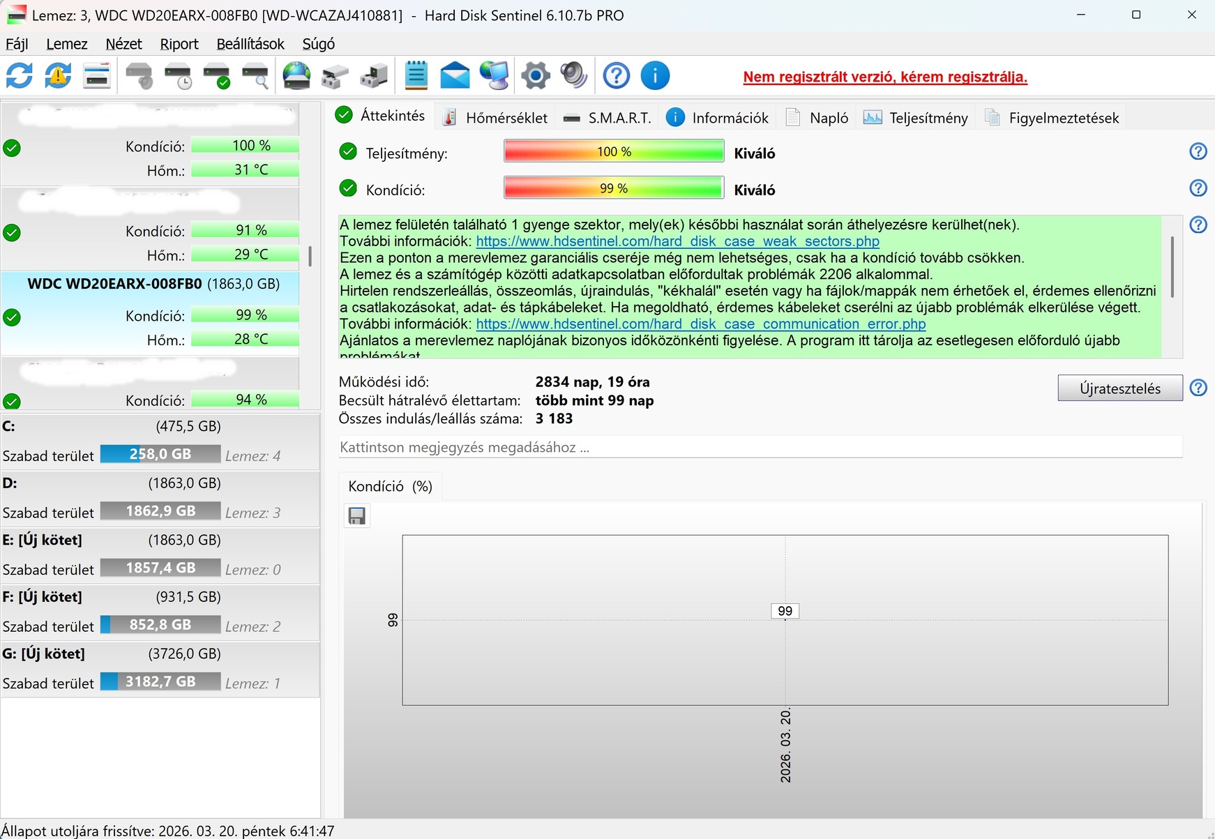Viewport: 1215px width, 839px height.
Task: Switch to the S.M.A.R.T. tab
Action: coord(607,118)
